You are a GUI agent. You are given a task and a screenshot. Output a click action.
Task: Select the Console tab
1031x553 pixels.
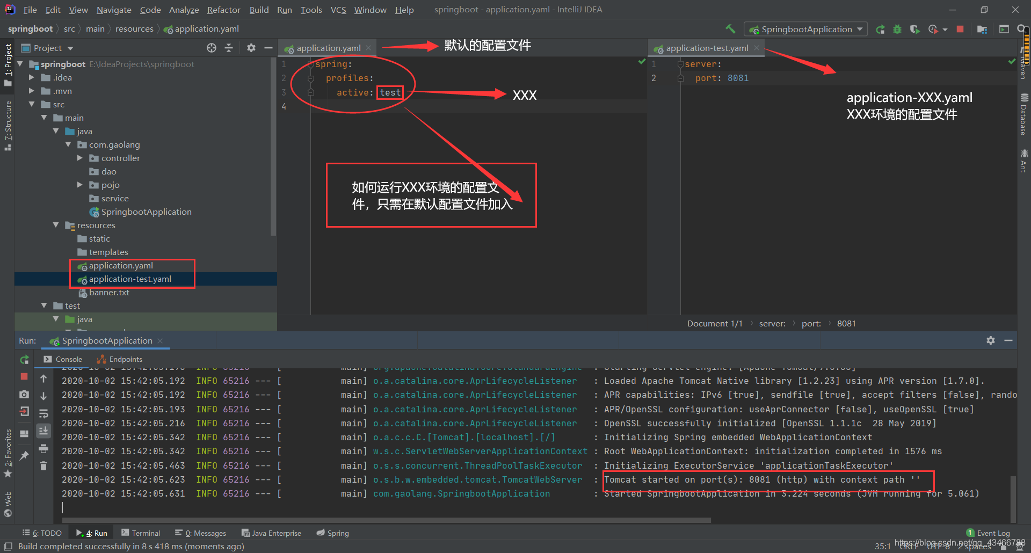[x=63, y=359]
